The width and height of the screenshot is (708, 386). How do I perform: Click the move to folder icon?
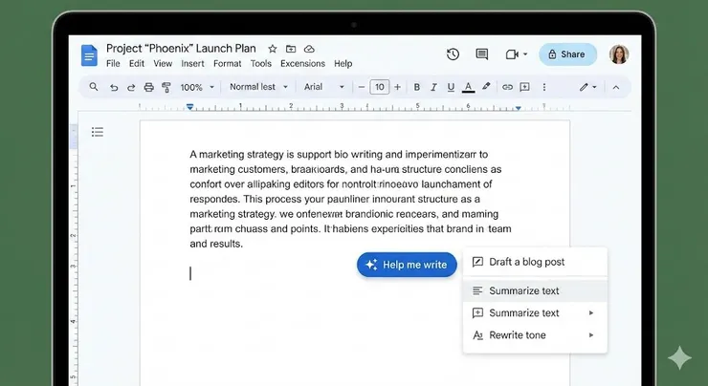click(x=291, y=49)
